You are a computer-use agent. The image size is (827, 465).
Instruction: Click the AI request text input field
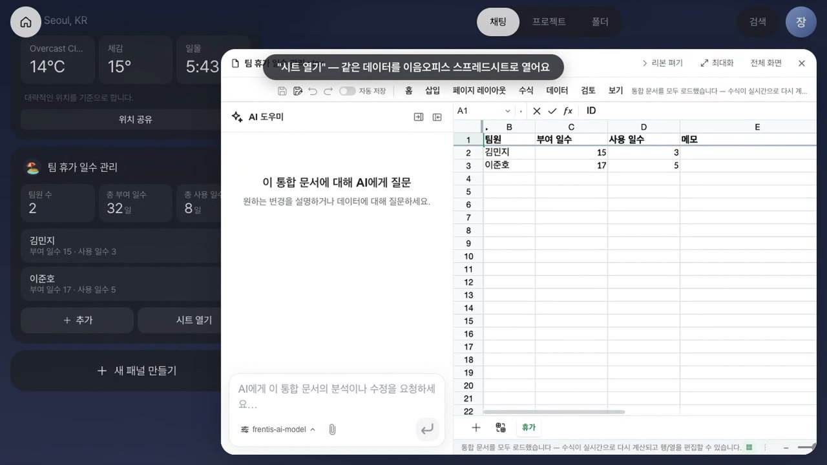pos(337,397)
